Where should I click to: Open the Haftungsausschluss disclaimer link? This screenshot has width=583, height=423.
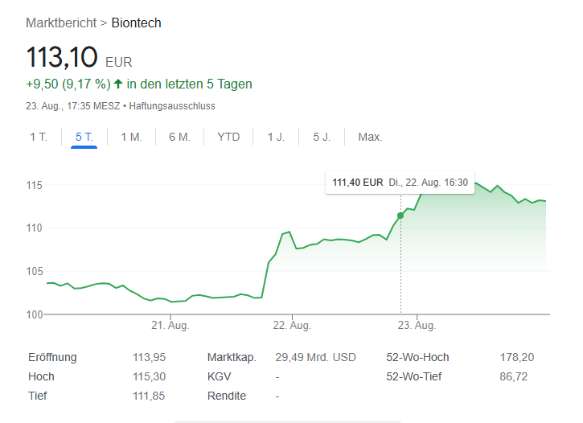172,106
